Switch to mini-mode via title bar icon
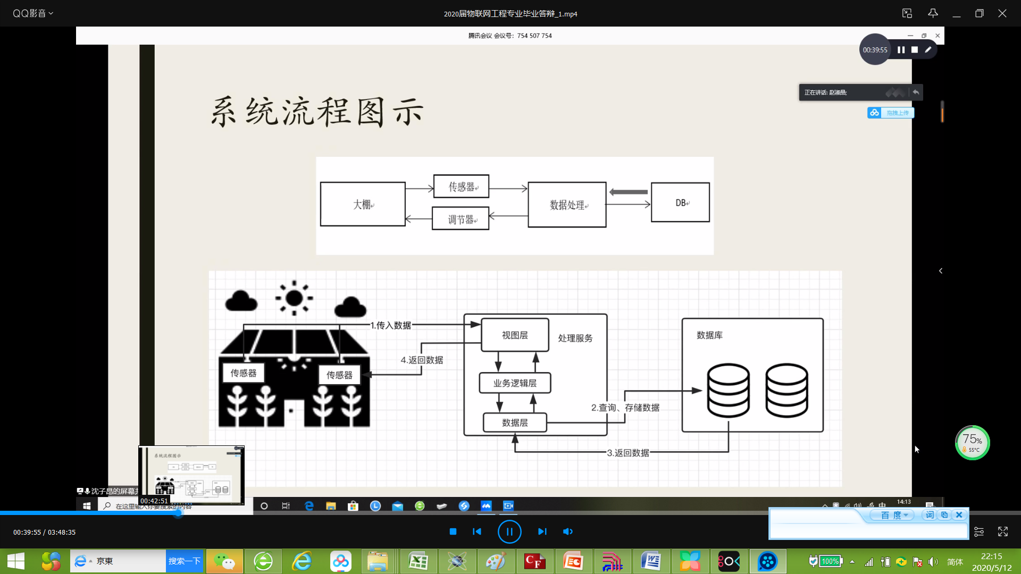Screen dimensions: 1021x574 907,13
